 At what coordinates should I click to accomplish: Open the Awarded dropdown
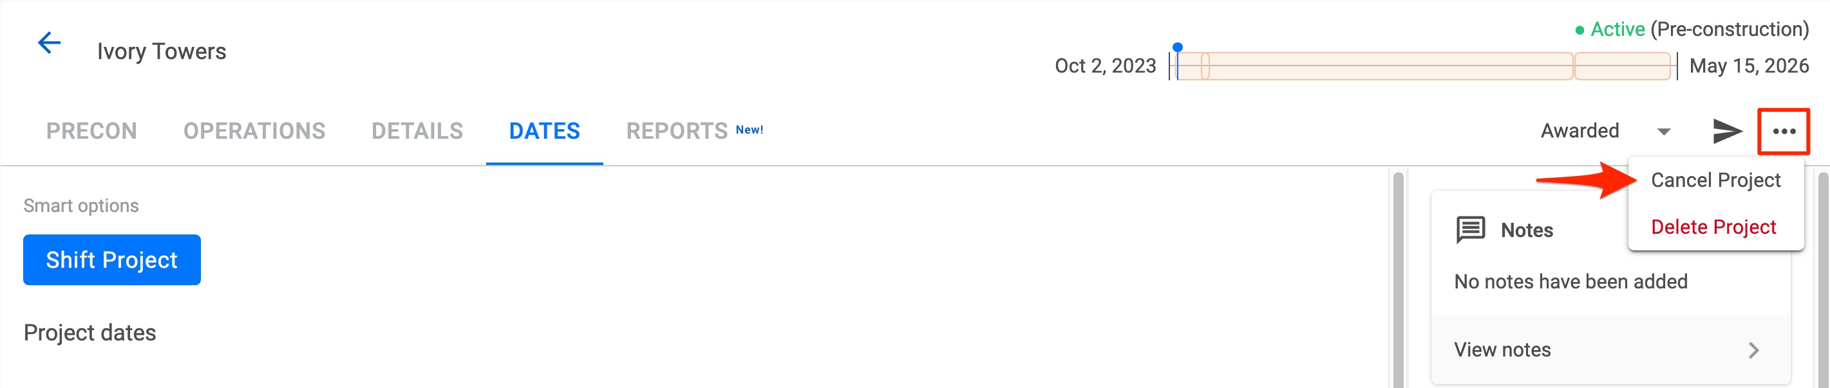[x=1605, y=131]
